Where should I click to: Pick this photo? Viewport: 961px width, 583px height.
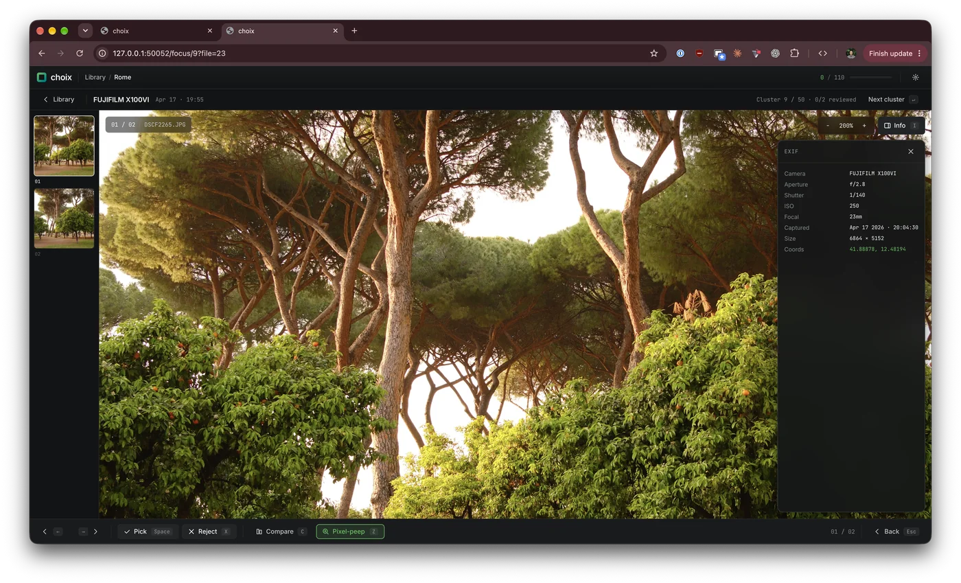[x=148, y=531]
